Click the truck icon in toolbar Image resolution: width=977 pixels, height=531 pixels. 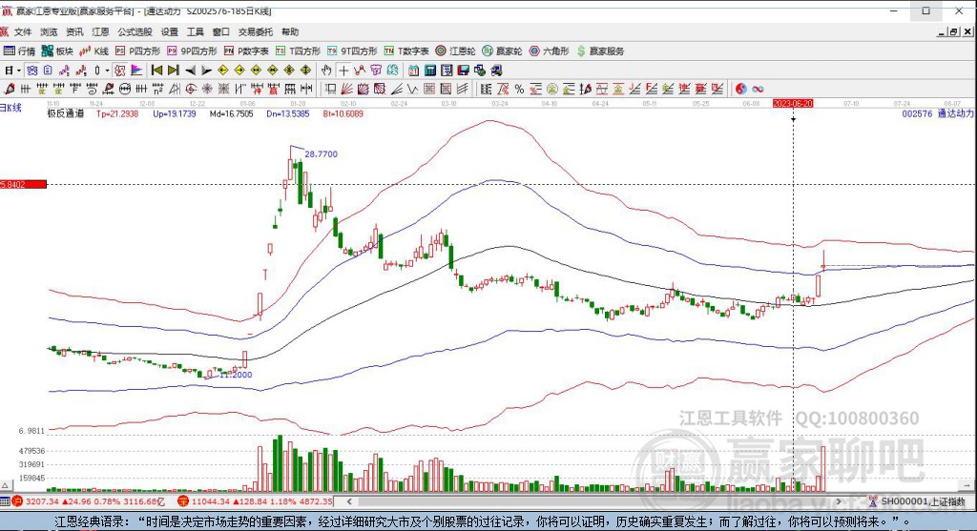pyautogui.click(x=496, y=71)
